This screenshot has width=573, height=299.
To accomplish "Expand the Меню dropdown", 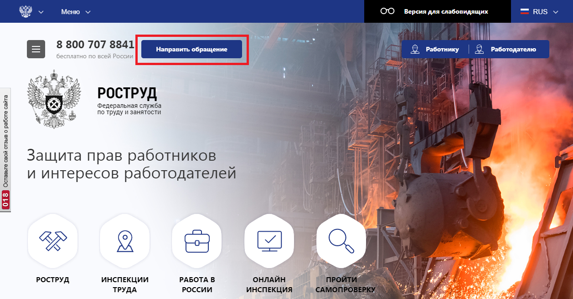I will pyautogui.click(x=76, y=12).
